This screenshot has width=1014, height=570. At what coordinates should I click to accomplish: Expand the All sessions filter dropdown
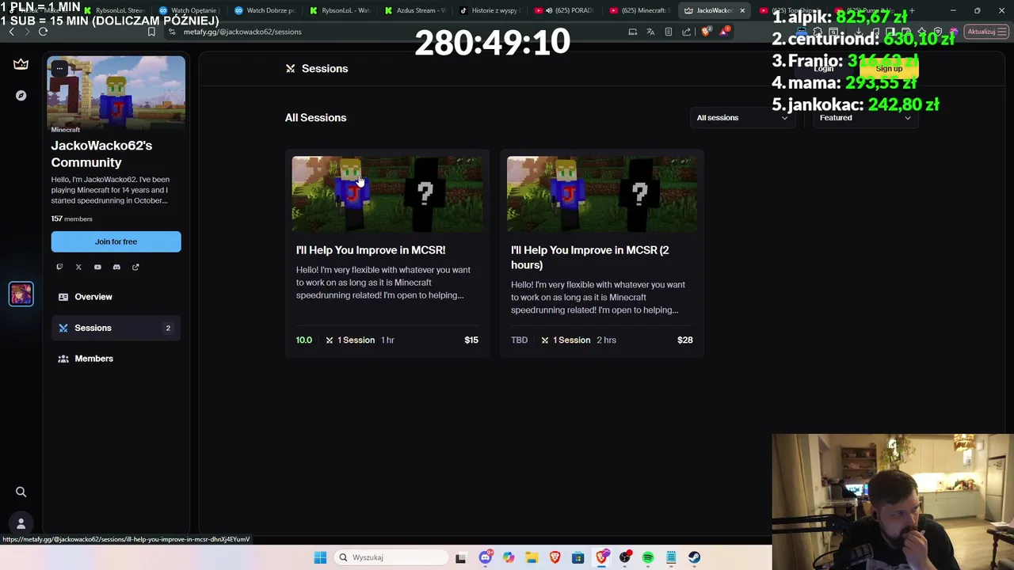coord(742,118)
